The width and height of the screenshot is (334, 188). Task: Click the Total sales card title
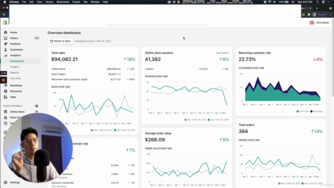point(58,53)
